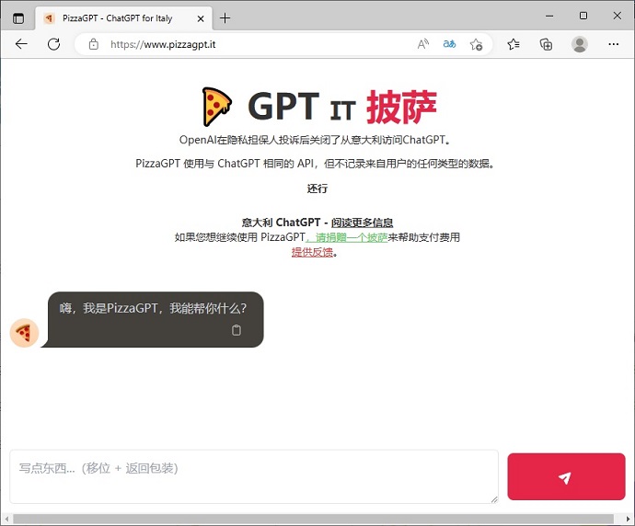Copy the PizzaGPT greeting message
Viewport: 635px width, 526px height.
(x=237, y=330)
